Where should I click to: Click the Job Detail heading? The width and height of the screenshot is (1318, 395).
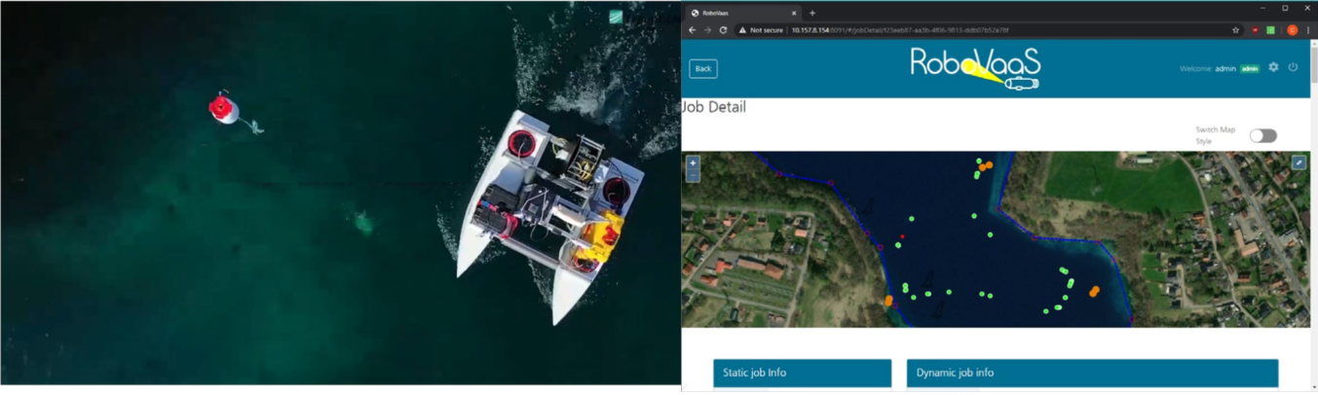714,107
